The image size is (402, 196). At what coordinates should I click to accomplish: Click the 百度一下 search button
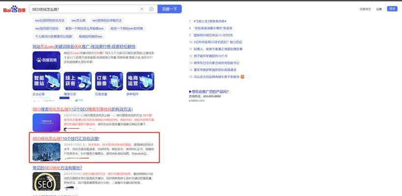(x=170, y=9)
